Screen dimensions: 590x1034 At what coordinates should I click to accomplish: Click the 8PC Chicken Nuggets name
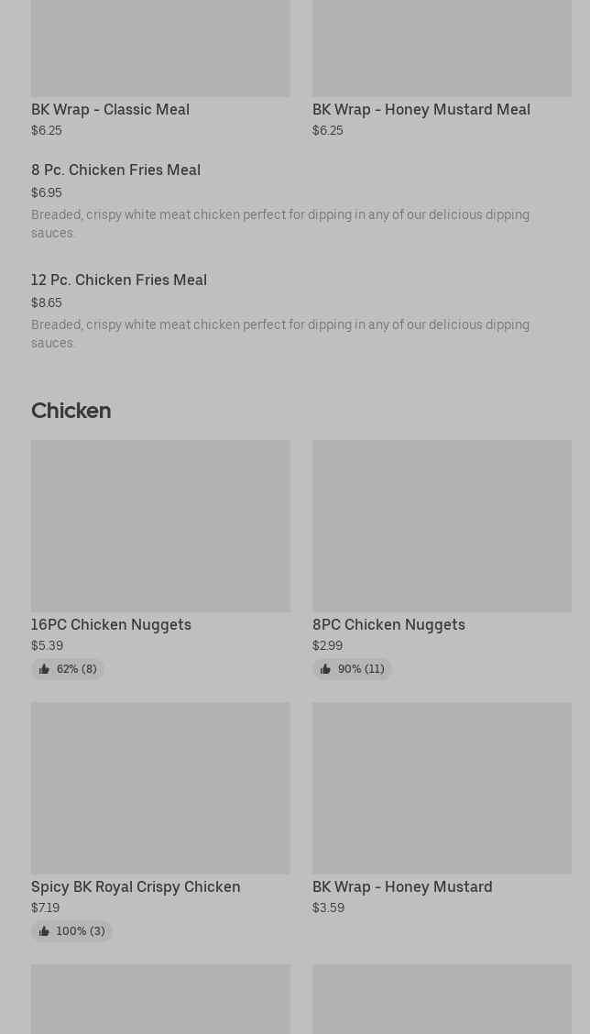coord(388,624)
